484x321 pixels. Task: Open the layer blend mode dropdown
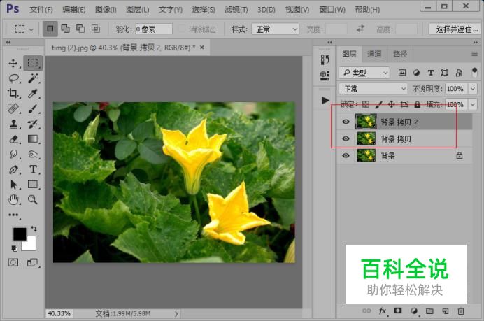click(373, 89)
